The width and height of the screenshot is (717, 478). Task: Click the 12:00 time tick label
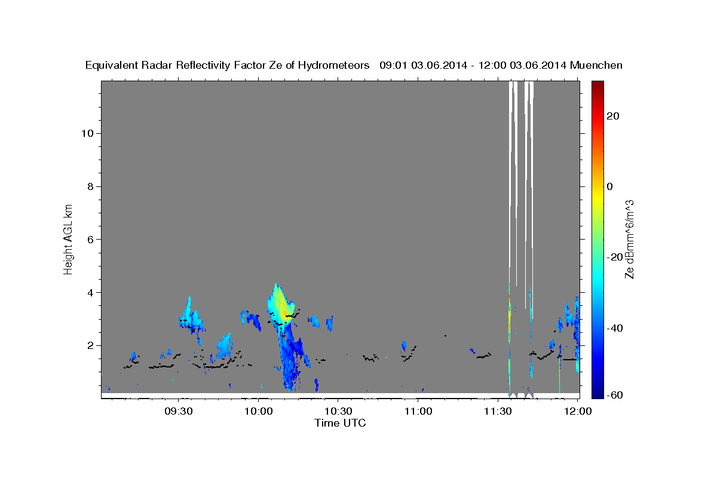[578, 411]
